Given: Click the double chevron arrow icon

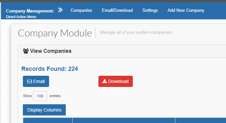Looking at the screenshot, I should click(60, 10).
